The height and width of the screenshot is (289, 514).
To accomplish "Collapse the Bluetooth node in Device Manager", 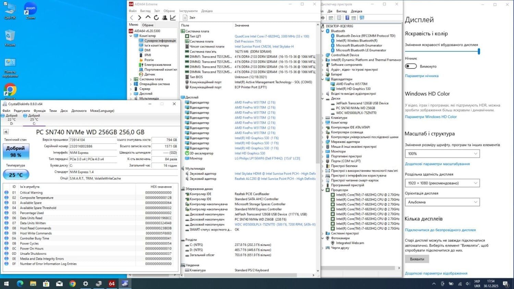I will (323, 31).
